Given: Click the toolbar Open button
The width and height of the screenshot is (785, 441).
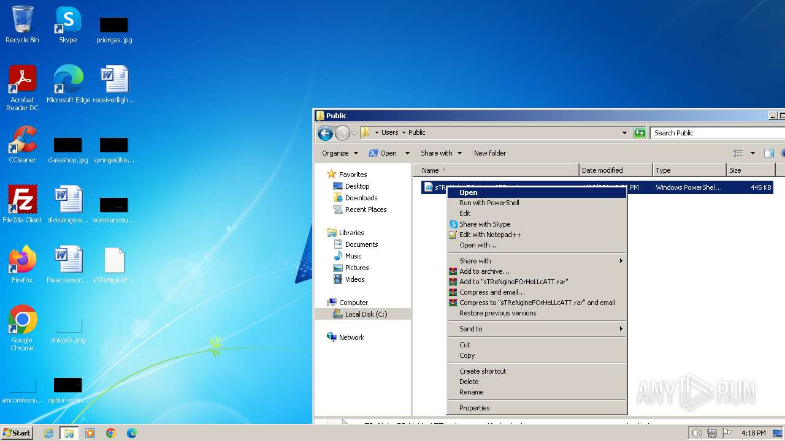Looking at the screenshot, I should click(383, 153).
